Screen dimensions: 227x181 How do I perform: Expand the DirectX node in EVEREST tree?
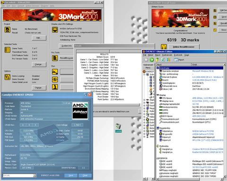144,120
